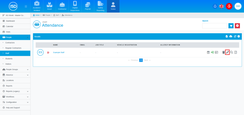This screenshot has height=115, width=244.
Task: Focus the Search input field
Action: (215, 26)
